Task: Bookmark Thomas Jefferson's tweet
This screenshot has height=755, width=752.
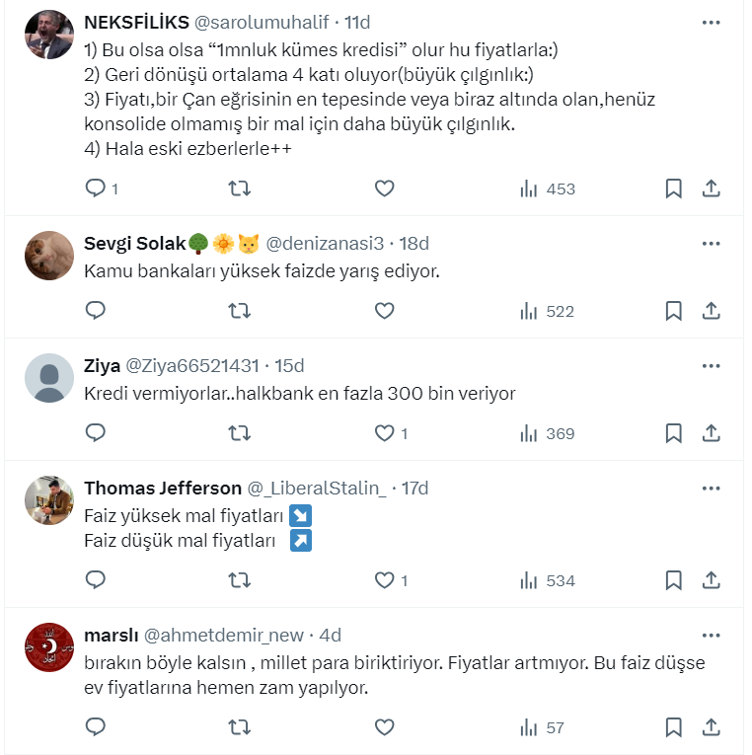Action: [x=673, y=580]
